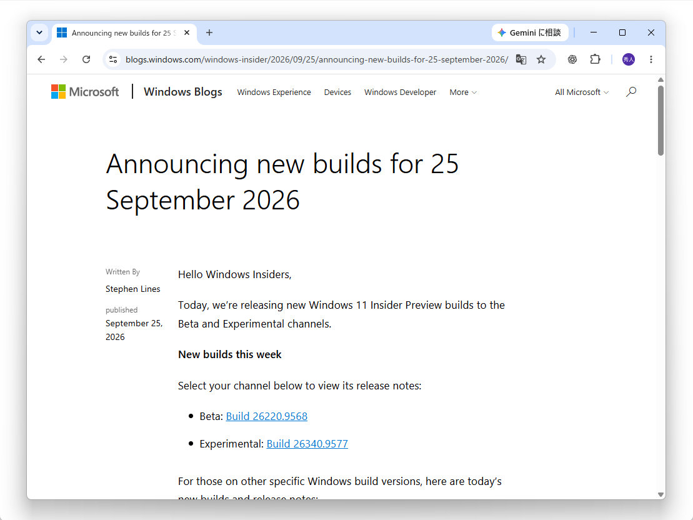
Task: View site information icon in address bar
Action: coord(113,59)
